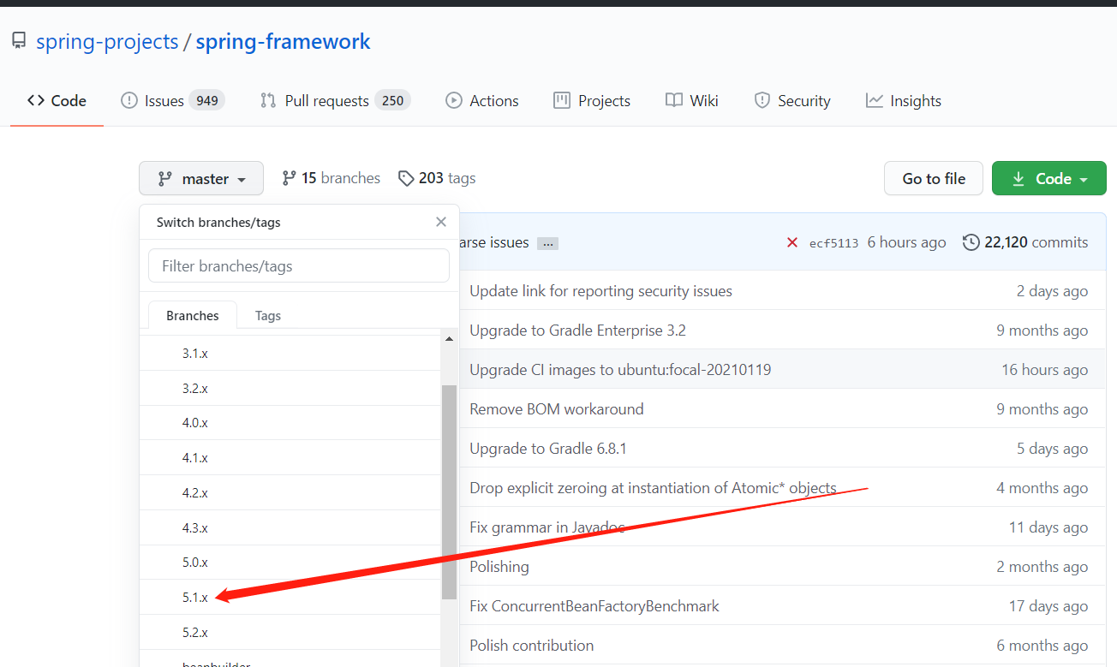Open commit Polishing
Image resolution: width=1117 pixels, height=667 pixels.
(499, 567)
